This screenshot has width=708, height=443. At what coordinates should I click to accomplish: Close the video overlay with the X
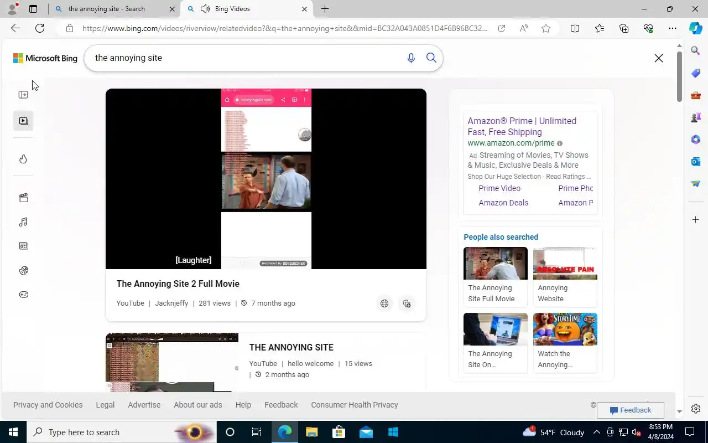tap(659, 58)
